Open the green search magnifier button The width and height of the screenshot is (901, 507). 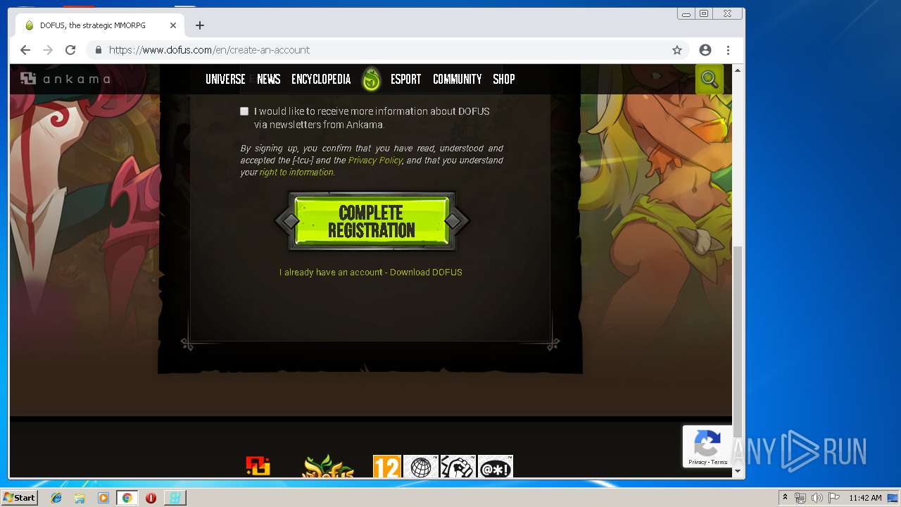[710, 79]
